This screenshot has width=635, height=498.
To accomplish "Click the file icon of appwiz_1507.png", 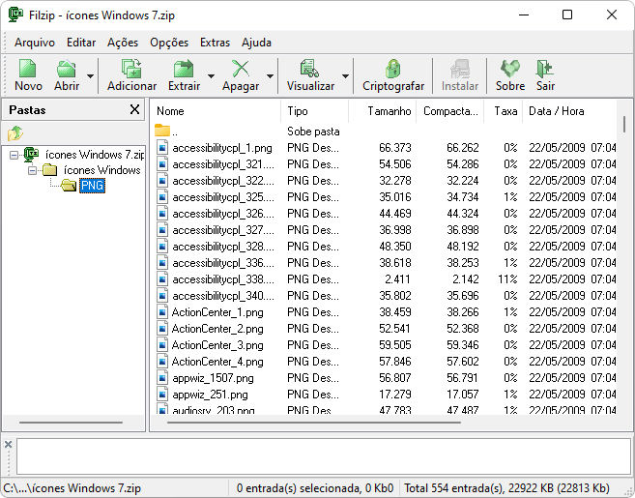I will tap(162, 378).
